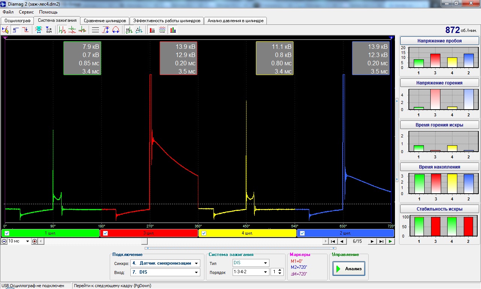The image size is (481, 289).
Task: Switch to Сравнение цилиндров tab
Action: click(x=105, y=21)
